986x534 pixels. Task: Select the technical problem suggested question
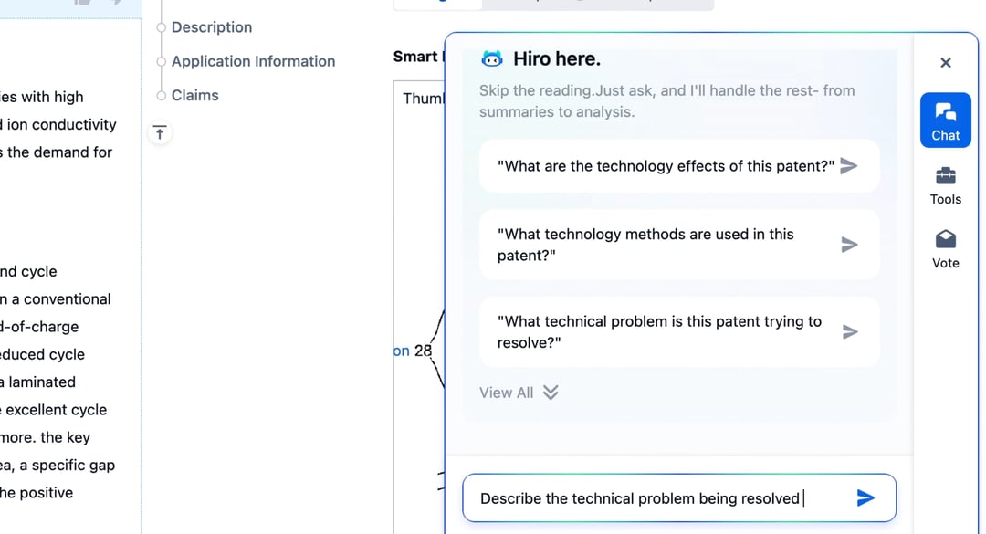pyautogui.click(x=679, y=332)
